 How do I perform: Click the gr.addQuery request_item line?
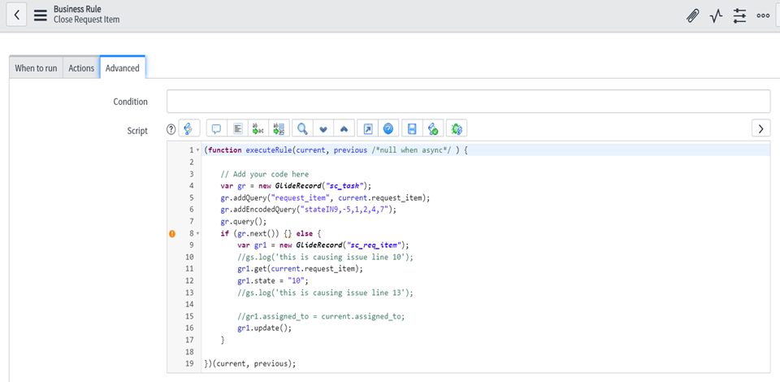325,198
